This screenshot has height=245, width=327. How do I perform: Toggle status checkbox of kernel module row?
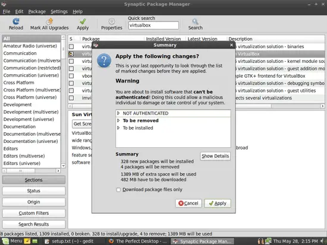[x=71, y=61]
